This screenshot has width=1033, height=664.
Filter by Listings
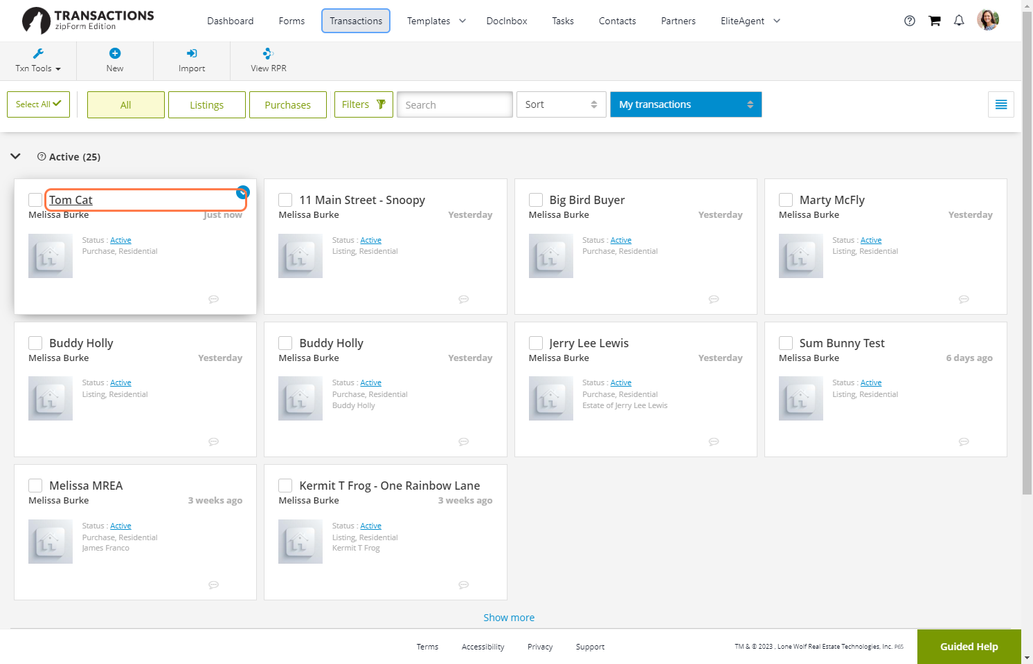207,105
